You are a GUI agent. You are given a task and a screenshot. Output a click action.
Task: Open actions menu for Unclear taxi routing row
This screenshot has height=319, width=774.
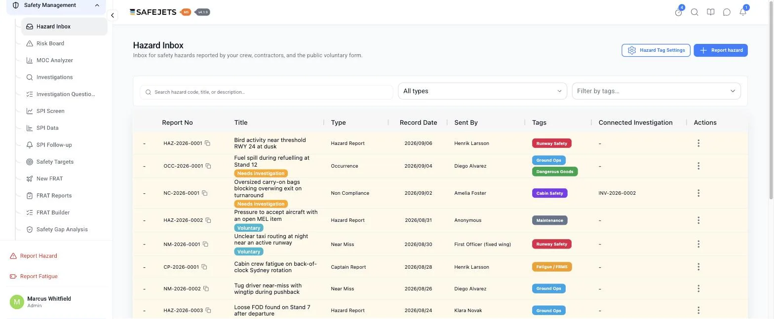[698, 245]
